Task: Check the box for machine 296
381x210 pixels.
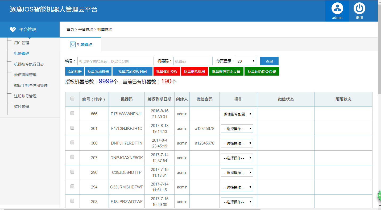Action: point(72,172)
